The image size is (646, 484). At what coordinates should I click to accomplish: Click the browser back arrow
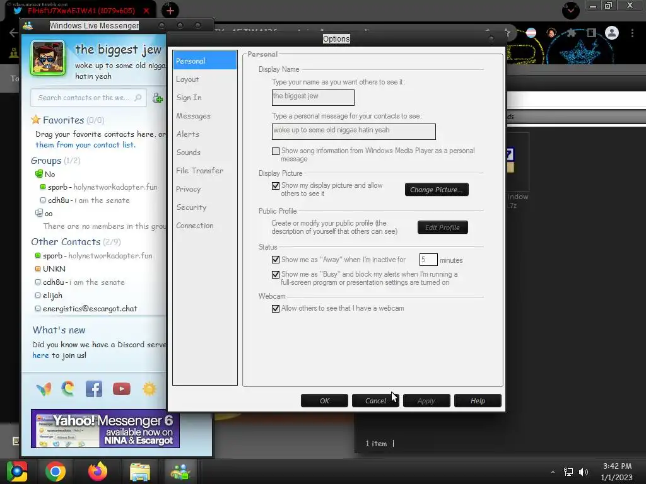tap(13, 33)
